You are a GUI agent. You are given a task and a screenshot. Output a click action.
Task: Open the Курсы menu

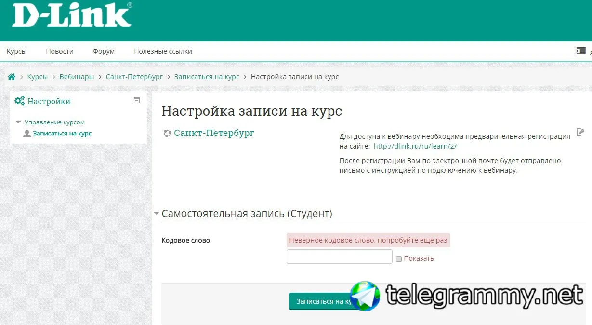(x=17, y=51)
